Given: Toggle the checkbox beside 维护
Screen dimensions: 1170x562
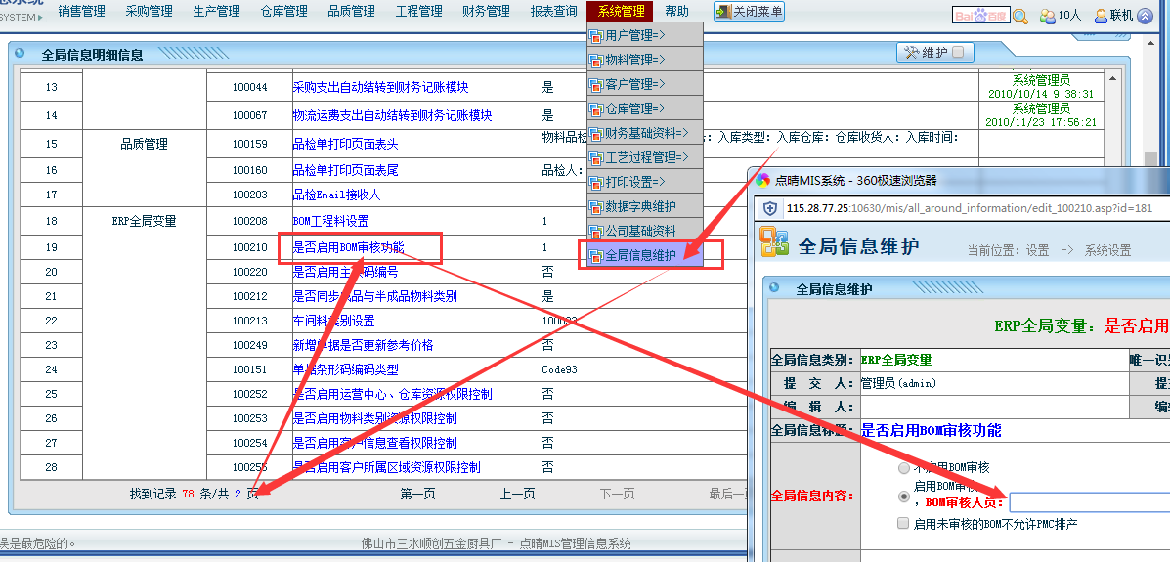Looking at the screenshot, I should [x=958, y=53].
